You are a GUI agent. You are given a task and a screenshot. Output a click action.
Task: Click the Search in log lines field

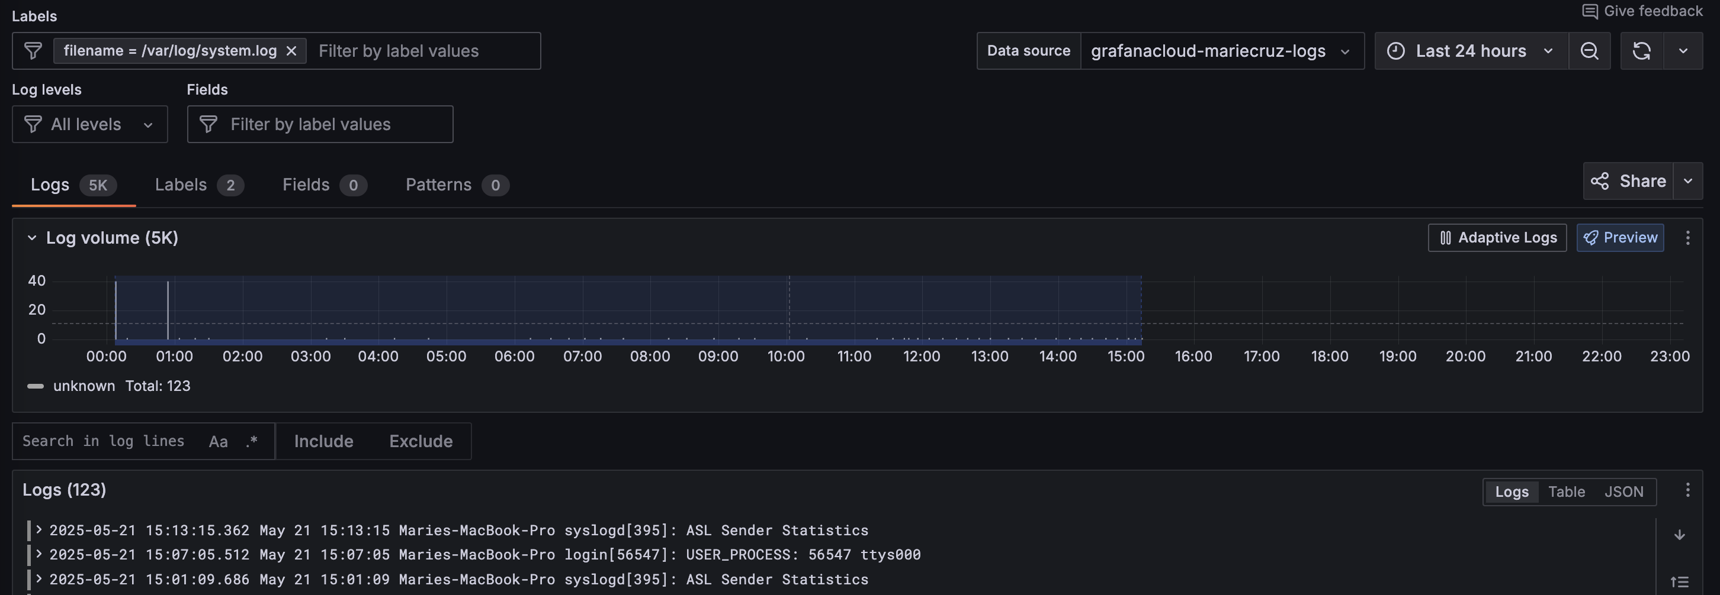pyautogui.click(x=104, y=441)
